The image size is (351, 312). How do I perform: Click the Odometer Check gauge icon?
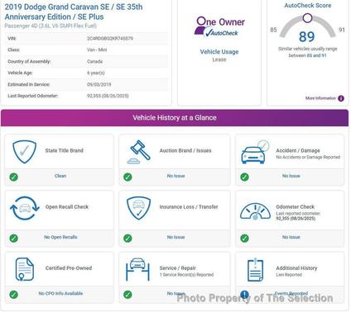[x=255, y=211]
